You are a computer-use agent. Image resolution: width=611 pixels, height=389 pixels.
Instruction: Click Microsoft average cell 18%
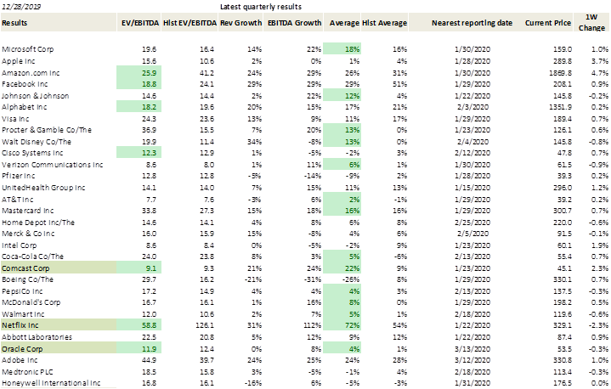(342, 49)
